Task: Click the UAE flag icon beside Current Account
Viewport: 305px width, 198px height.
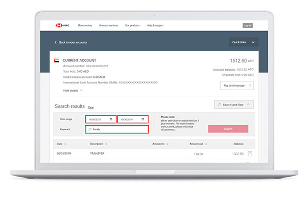Action: [x=56, y=61]
